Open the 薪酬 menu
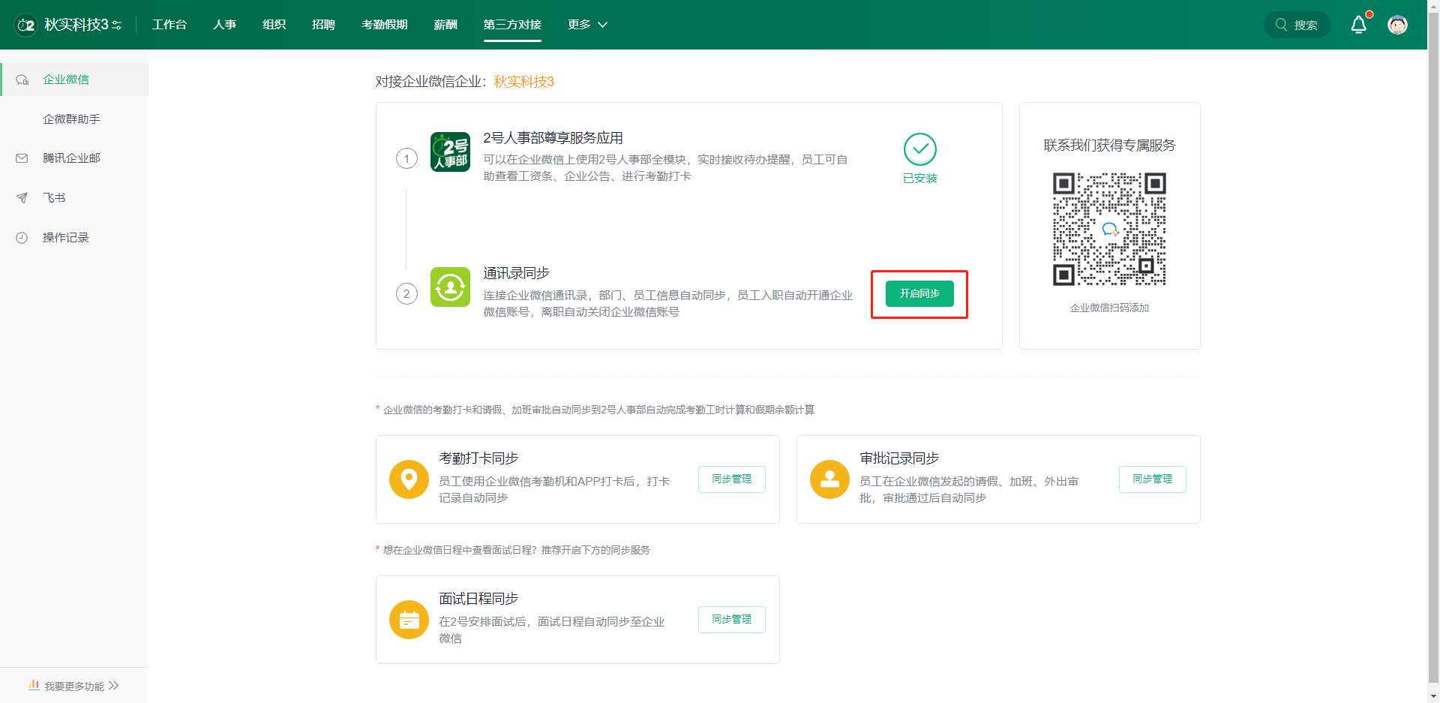1440x703 pixels. 445,25
